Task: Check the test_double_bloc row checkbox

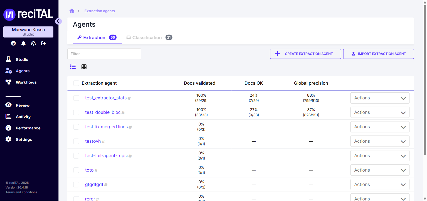Action: click(x=76, y=112)
